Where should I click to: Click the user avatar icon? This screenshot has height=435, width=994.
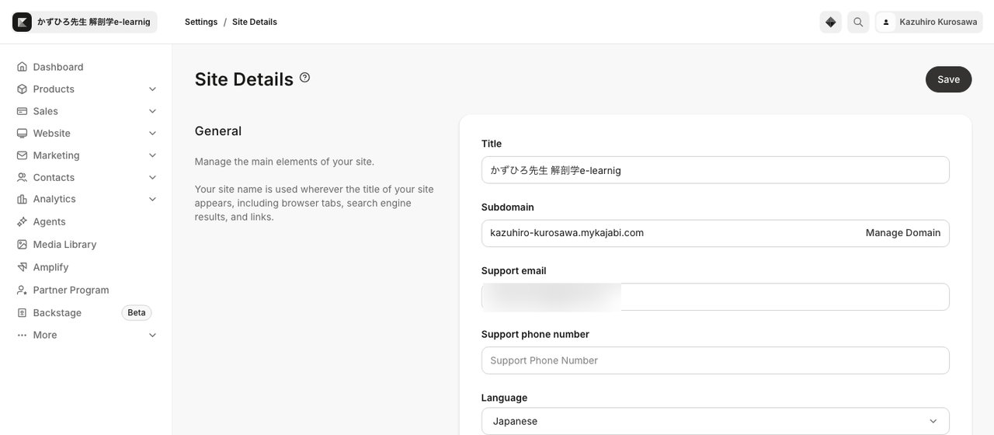pos(886,22)
